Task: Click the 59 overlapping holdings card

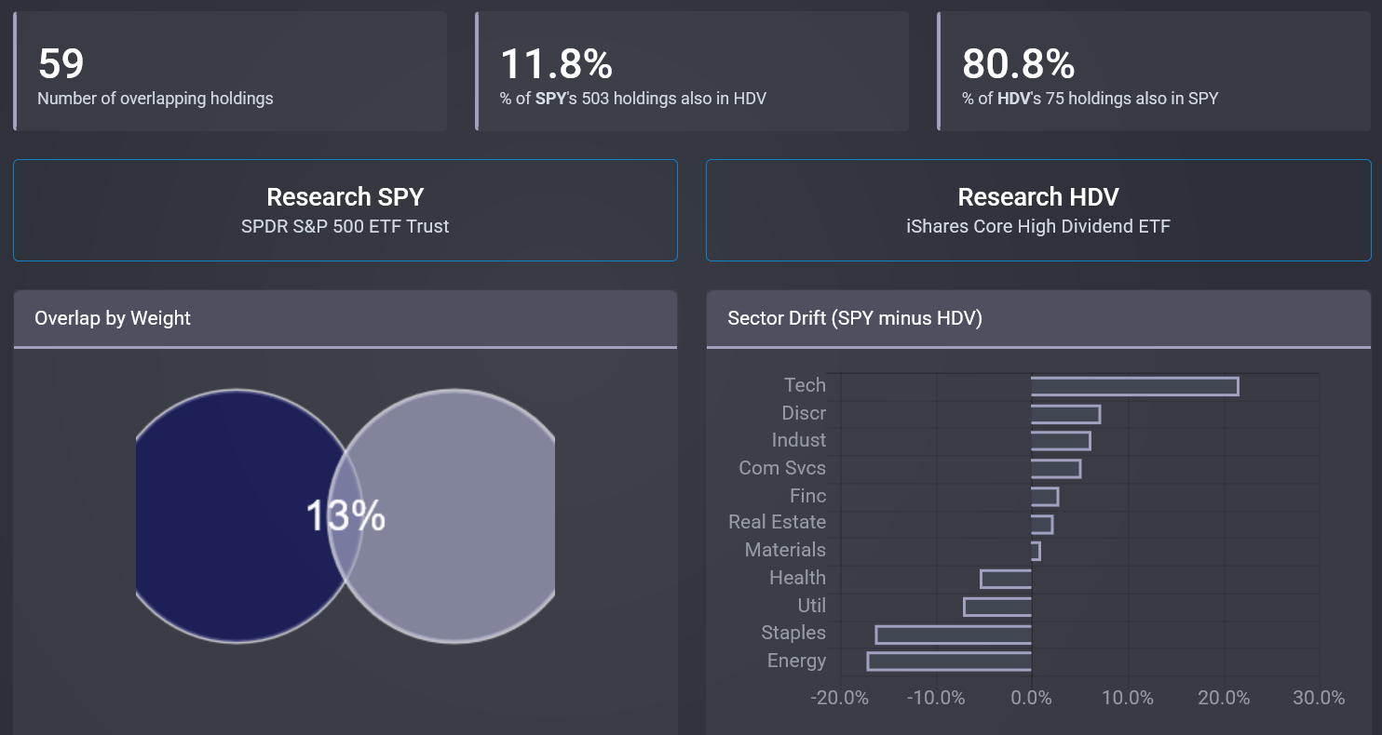Action: (x=230, y=72)
